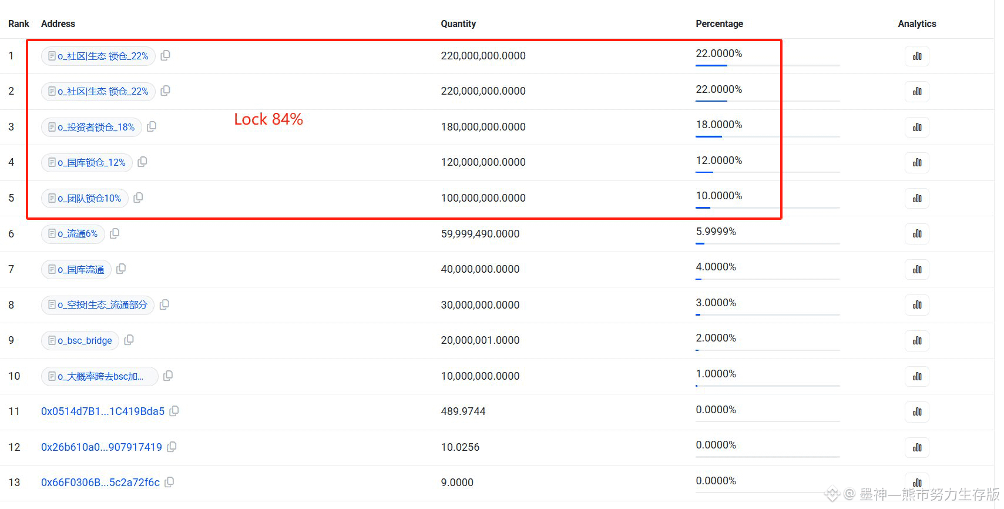Select quantity 10.0256
Image resolution: width=1004 pixels, height=509 pixels.
point(461,447)
